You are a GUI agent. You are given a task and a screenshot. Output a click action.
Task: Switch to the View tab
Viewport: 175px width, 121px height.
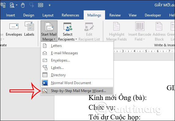tap(133, 15)
